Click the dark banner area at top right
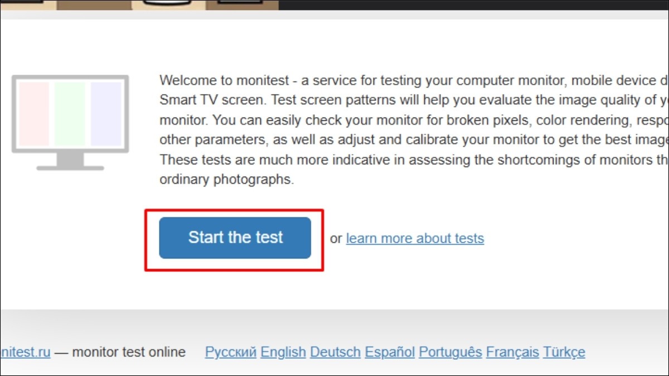Viewport: 669px width, 376px height. coord(474,5)
